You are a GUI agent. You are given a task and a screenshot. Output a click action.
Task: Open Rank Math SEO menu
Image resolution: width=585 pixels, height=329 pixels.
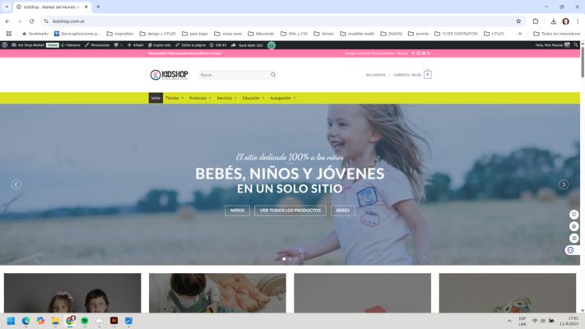pos(247,45)
